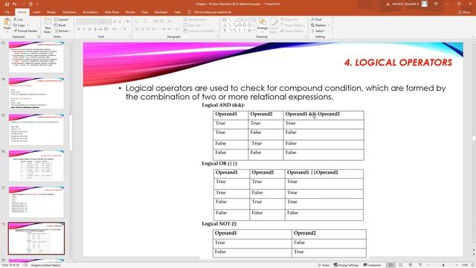The image size is (476, 268).
Task: Open the Review ribbon tab
Action: 130,12
